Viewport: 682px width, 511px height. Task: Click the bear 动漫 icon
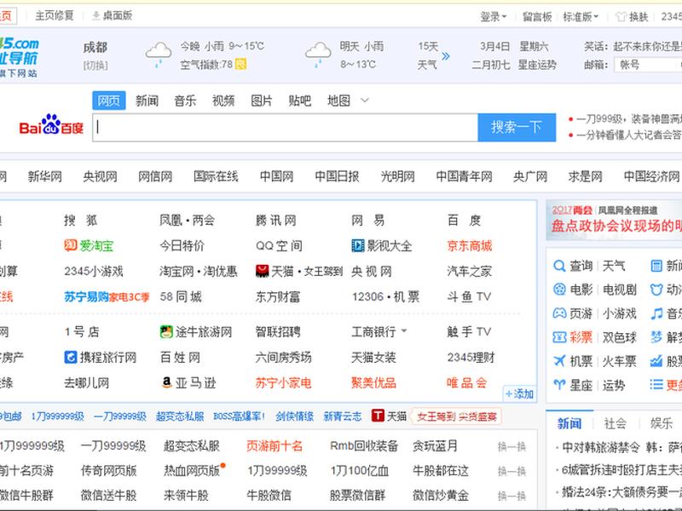click(x=656, y=290)
